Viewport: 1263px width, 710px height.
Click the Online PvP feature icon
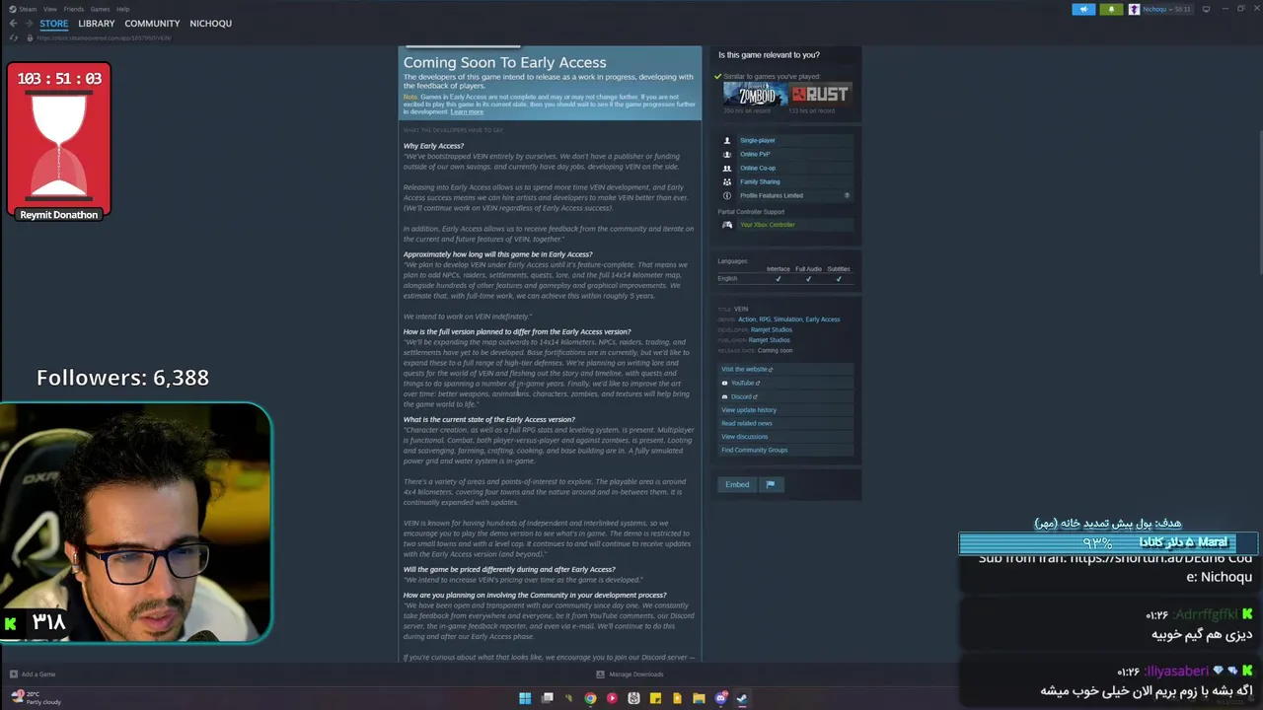tap(727, 154)
